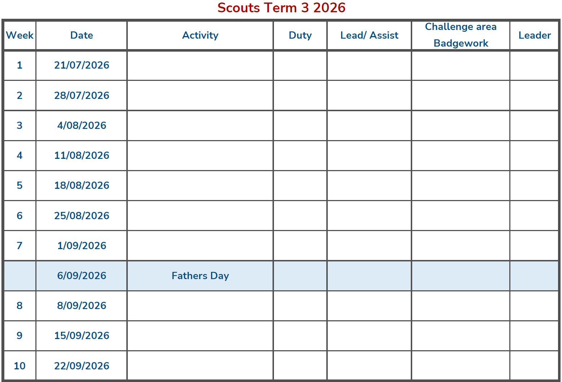This screenshot has height=382, width=562.
Task: Select the empty Duty cell for week 5
Action: coord(300,186)
